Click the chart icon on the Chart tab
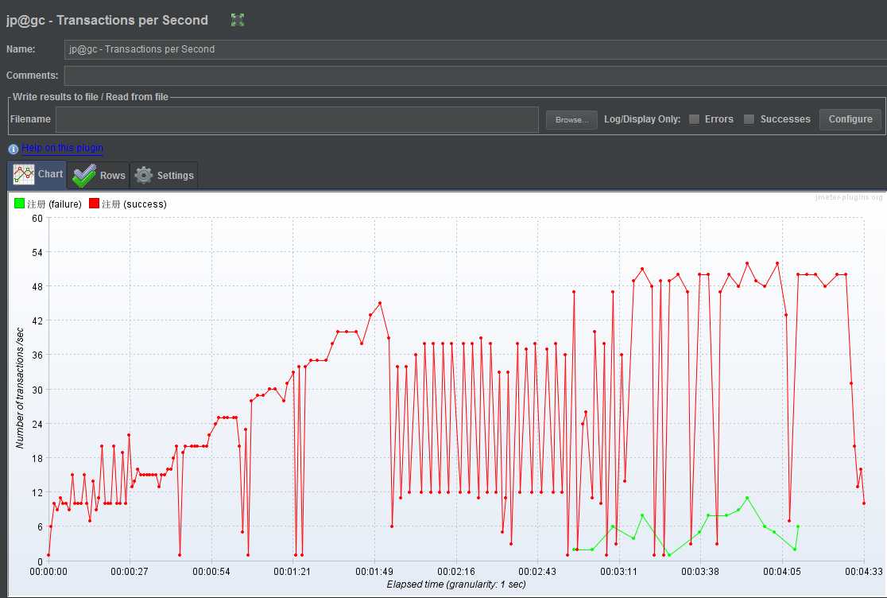Screen dimensions: 887x598 (x=24, y=174)
